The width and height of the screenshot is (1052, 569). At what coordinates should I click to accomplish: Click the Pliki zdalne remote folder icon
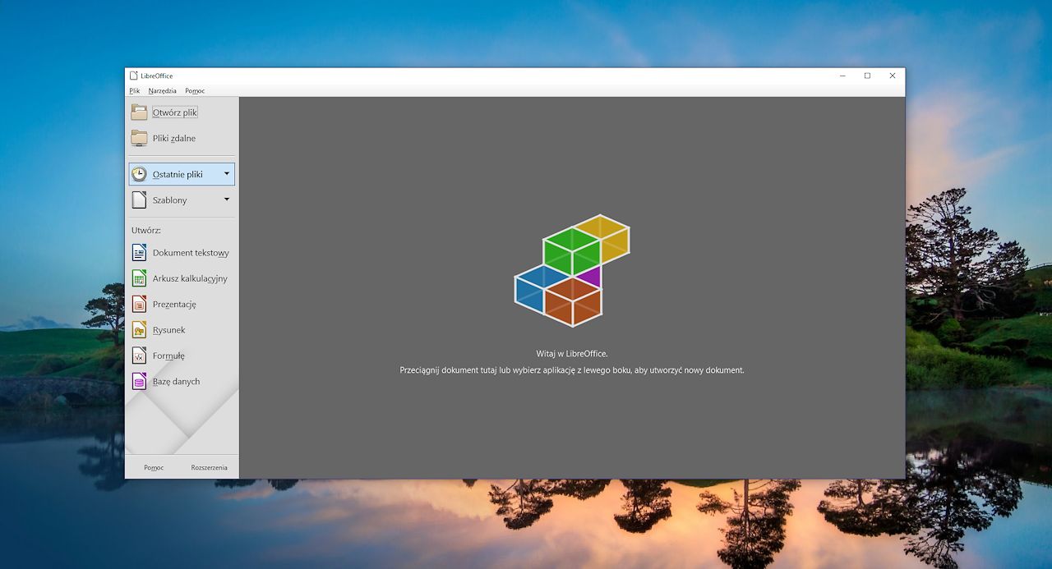(x=139, y=138)
